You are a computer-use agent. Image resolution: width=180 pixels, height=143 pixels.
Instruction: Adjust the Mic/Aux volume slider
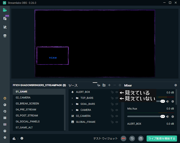tap(146, 116)
